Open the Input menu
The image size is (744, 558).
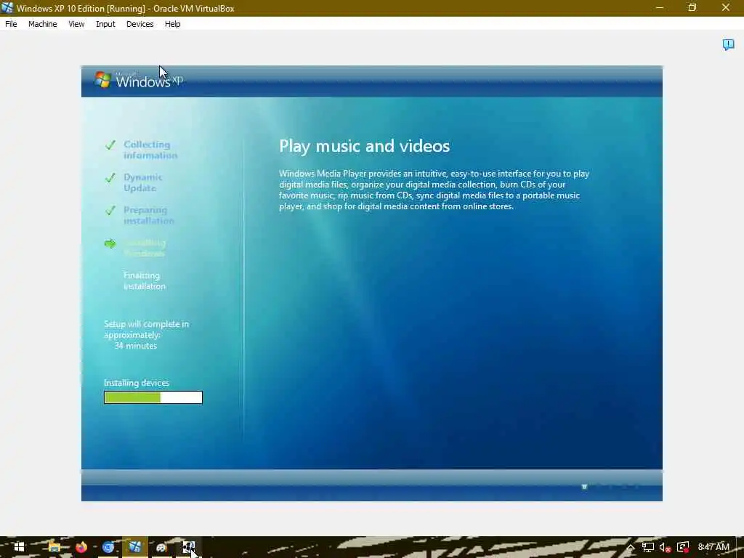tap(105, 24)
